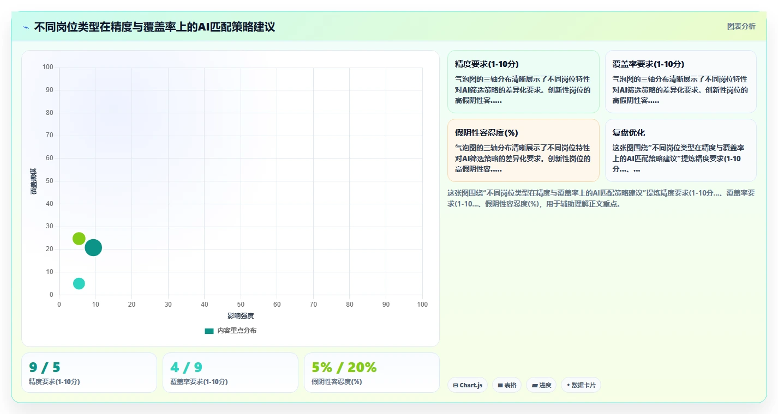The image size is (778, 414).
Task: Open the 假阴性容忍度(%) orange card
Action: (523, 150)
